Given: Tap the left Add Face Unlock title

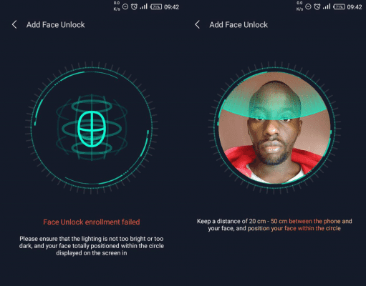Looking at the screenshot, I should pos(55,25).
